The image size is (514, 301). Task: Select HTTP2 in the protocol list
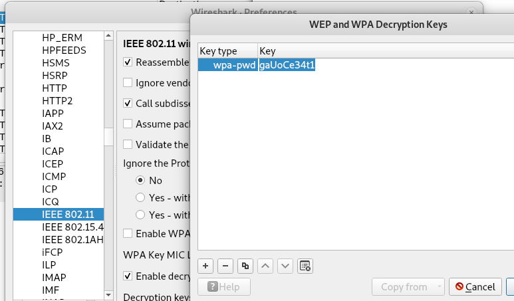[x=57, y=101]
